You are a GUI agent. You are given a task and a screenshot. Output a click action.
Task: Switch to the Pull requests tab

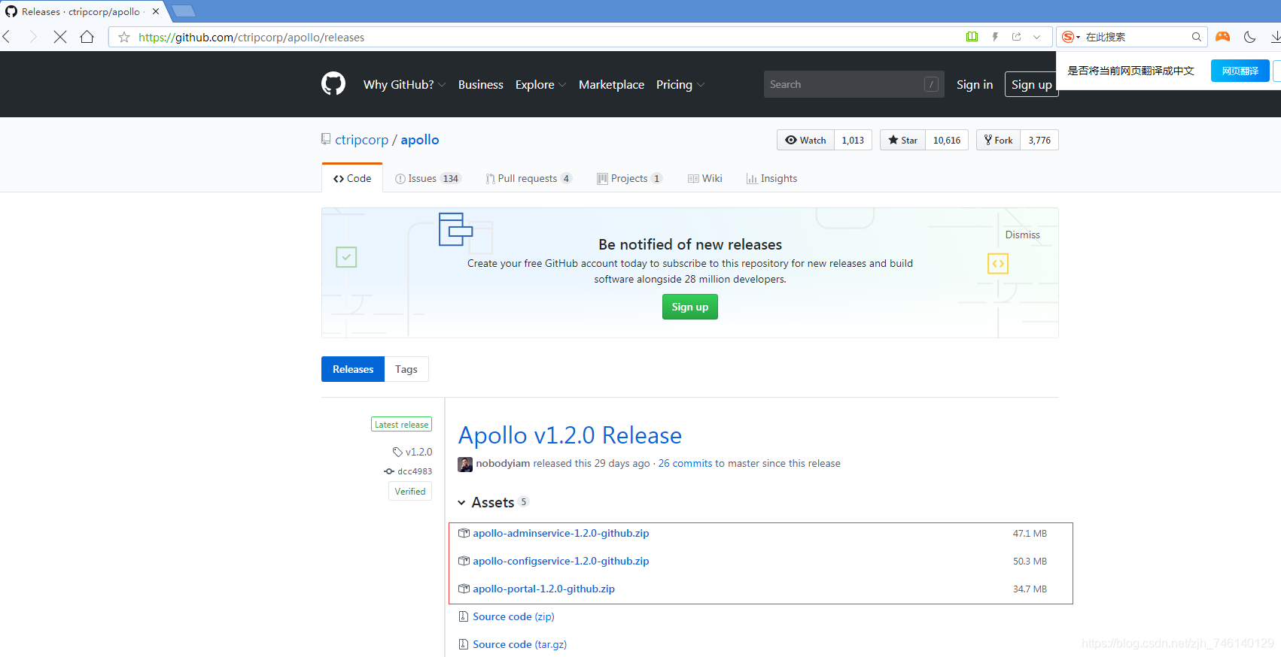click(528, 178)
